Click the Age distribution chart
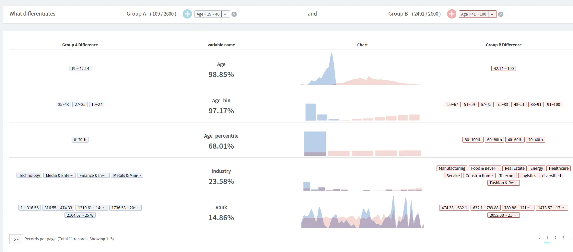Viewport: 573px width, 252px height. (x=362, y=68)
